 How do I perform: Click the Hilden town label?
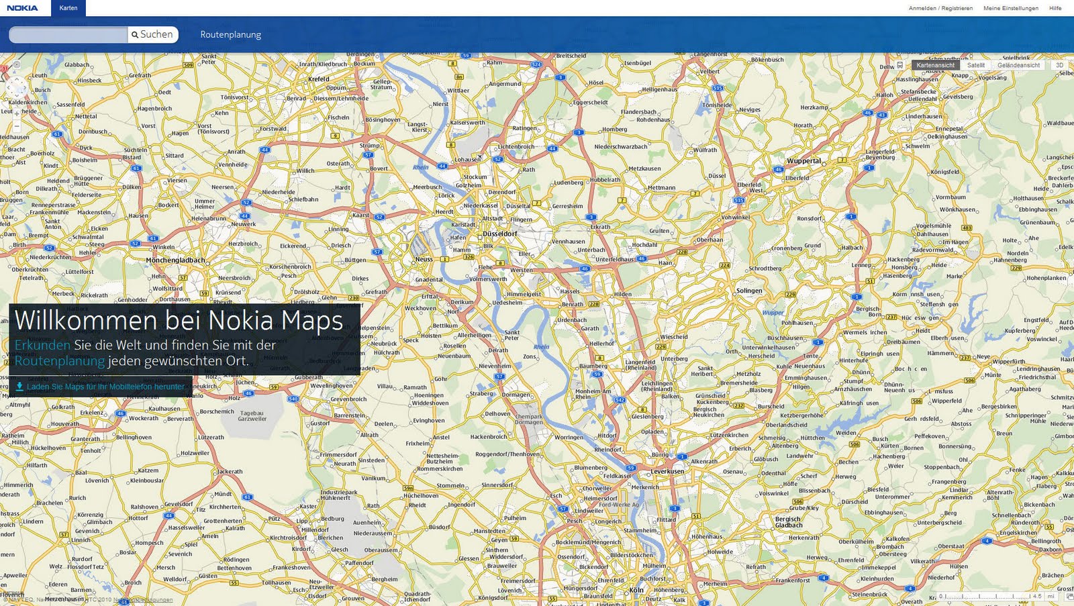623,294
